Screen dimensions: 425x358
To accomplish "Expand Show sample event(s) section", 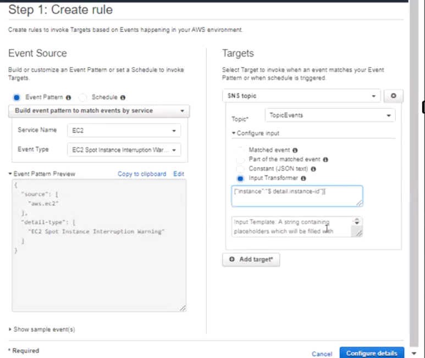I will pos(42,329).
